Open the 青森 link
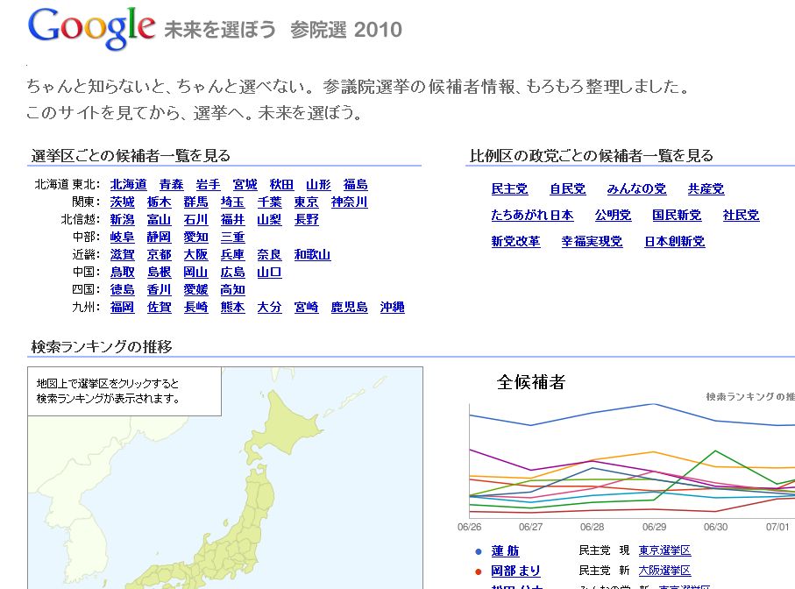This screenshot has height=589, width=795. [x=172, y=185]
